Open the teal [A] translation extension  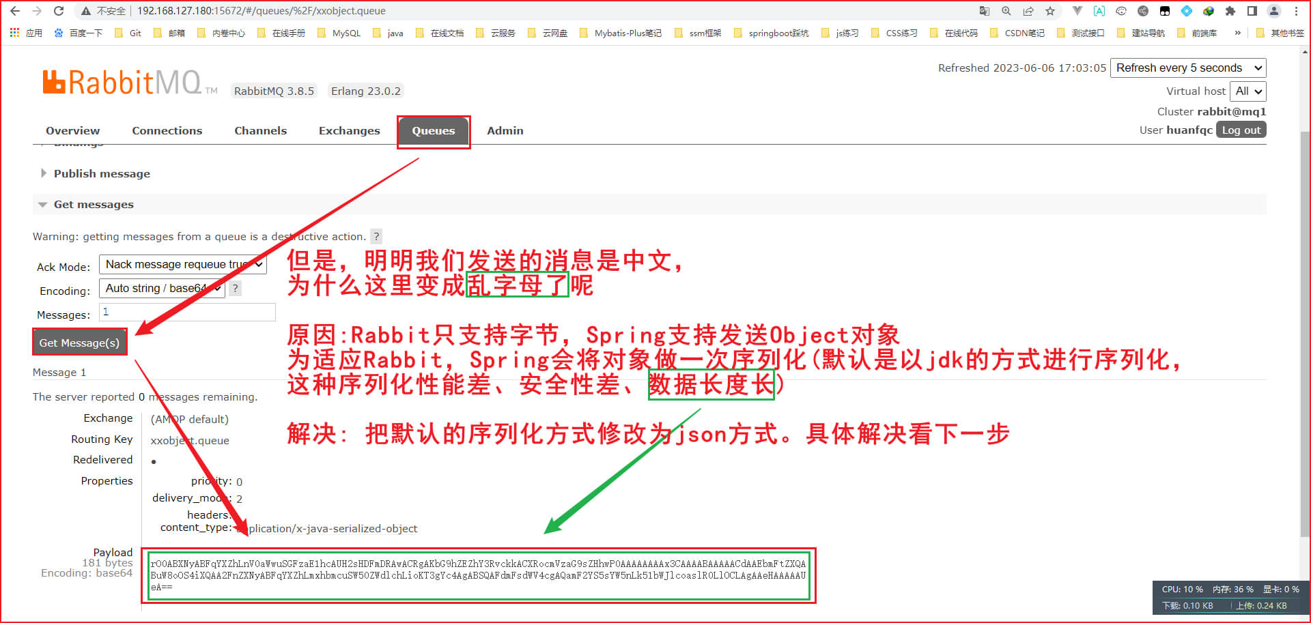tap(1099, 11)
